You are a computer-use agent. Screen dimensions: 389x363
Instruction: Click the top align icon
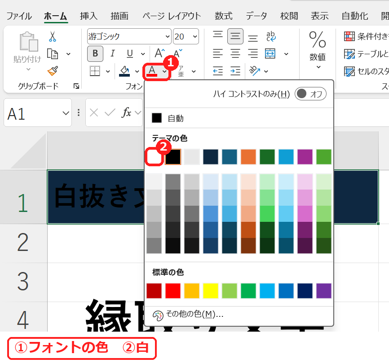pos(218,35)
